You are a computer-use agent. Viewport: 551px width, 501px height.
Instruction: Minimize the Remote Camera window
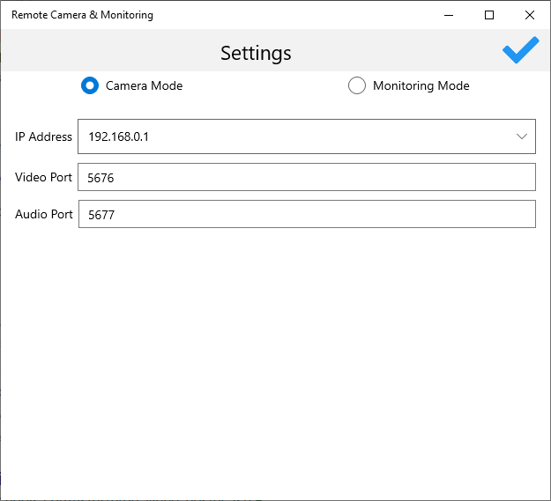(450, 15)
